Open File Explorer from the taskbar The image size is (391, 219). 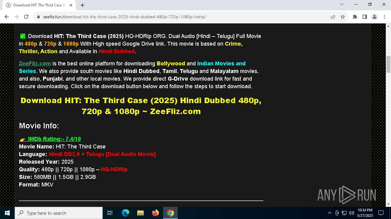[141, 213]
